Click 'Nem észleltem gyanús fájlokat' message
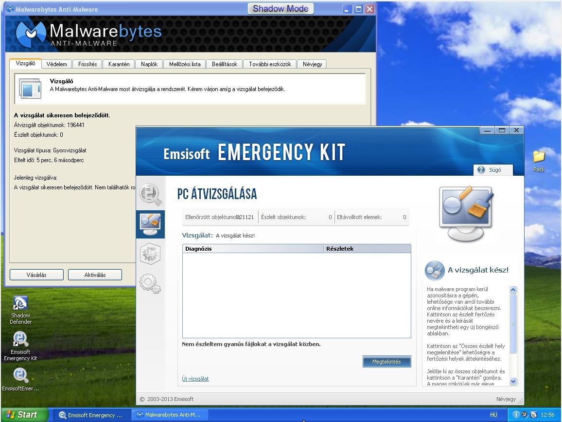This screenshot has height=422, width=562. pos(251,344)
